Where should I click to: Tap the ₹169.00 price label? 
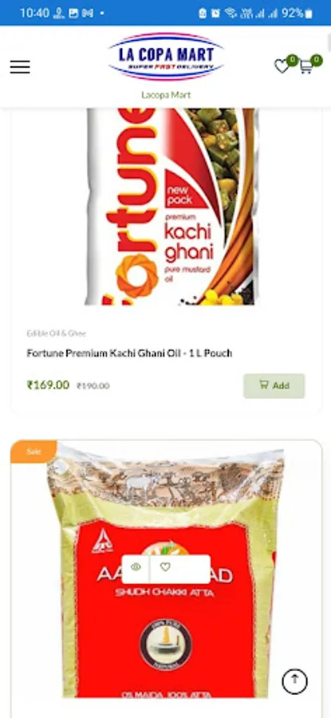48,385
